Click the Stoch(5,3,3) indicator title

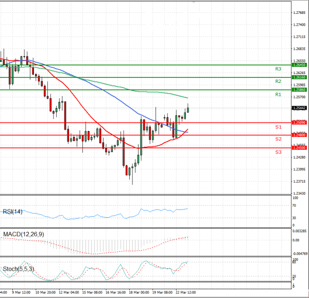pyautogui.click(x=17, y=269)
